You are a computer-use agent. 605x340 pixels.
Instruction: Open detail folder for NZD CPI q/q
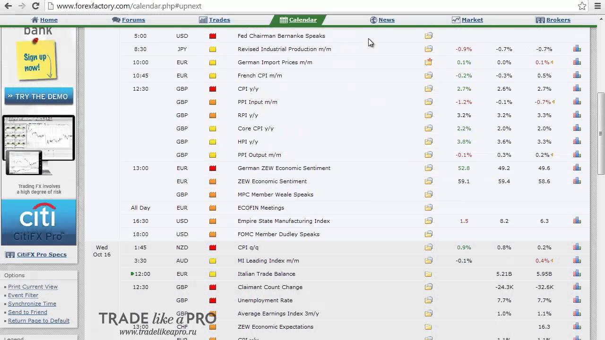[429, 247]
